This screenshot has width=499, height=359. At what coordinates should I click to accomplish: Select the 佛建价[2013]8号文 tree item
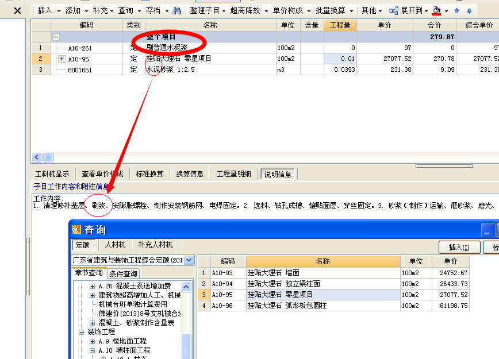(x=140, y=314)
